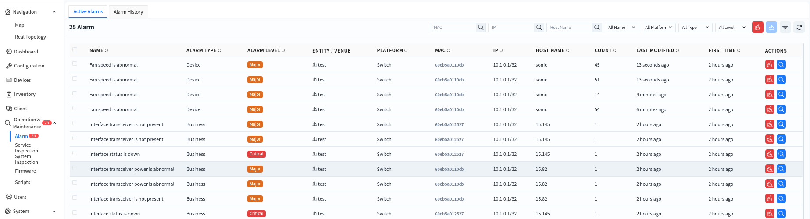This screenshot has width=810, height=219.
Task: Select all alarms with header checkbox
Action: [x=75, y=50]
